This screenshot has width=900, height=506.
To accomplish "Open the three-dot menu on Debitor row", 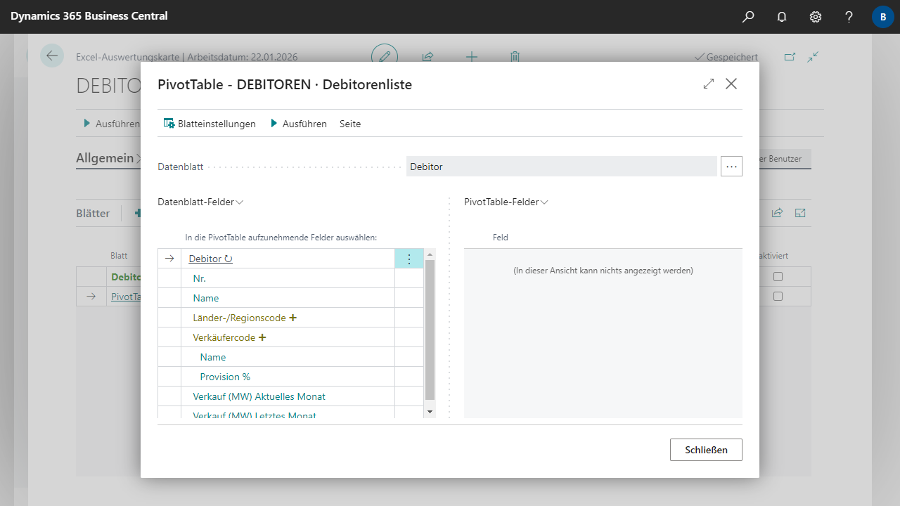I will (409, 259).
